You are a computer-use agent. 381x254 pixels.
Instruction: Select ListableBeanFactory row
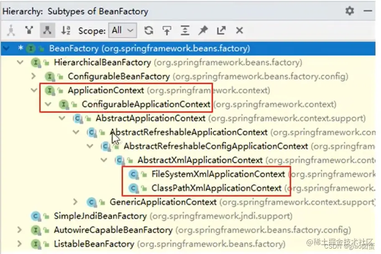[188, 244]
